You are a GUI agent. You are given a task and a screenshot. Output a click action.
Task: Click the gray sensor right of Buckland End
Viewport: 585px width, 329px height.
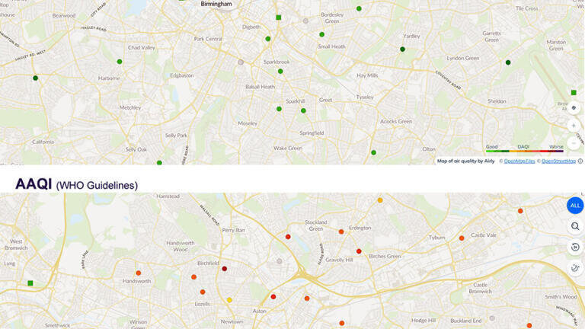tap(492, 318)
